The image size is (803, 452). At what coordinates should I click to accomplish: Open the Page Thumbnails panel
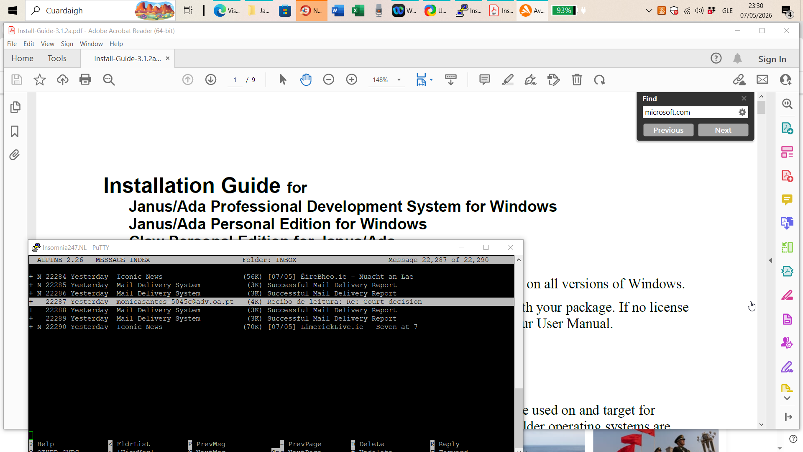(x=15, y=107)
